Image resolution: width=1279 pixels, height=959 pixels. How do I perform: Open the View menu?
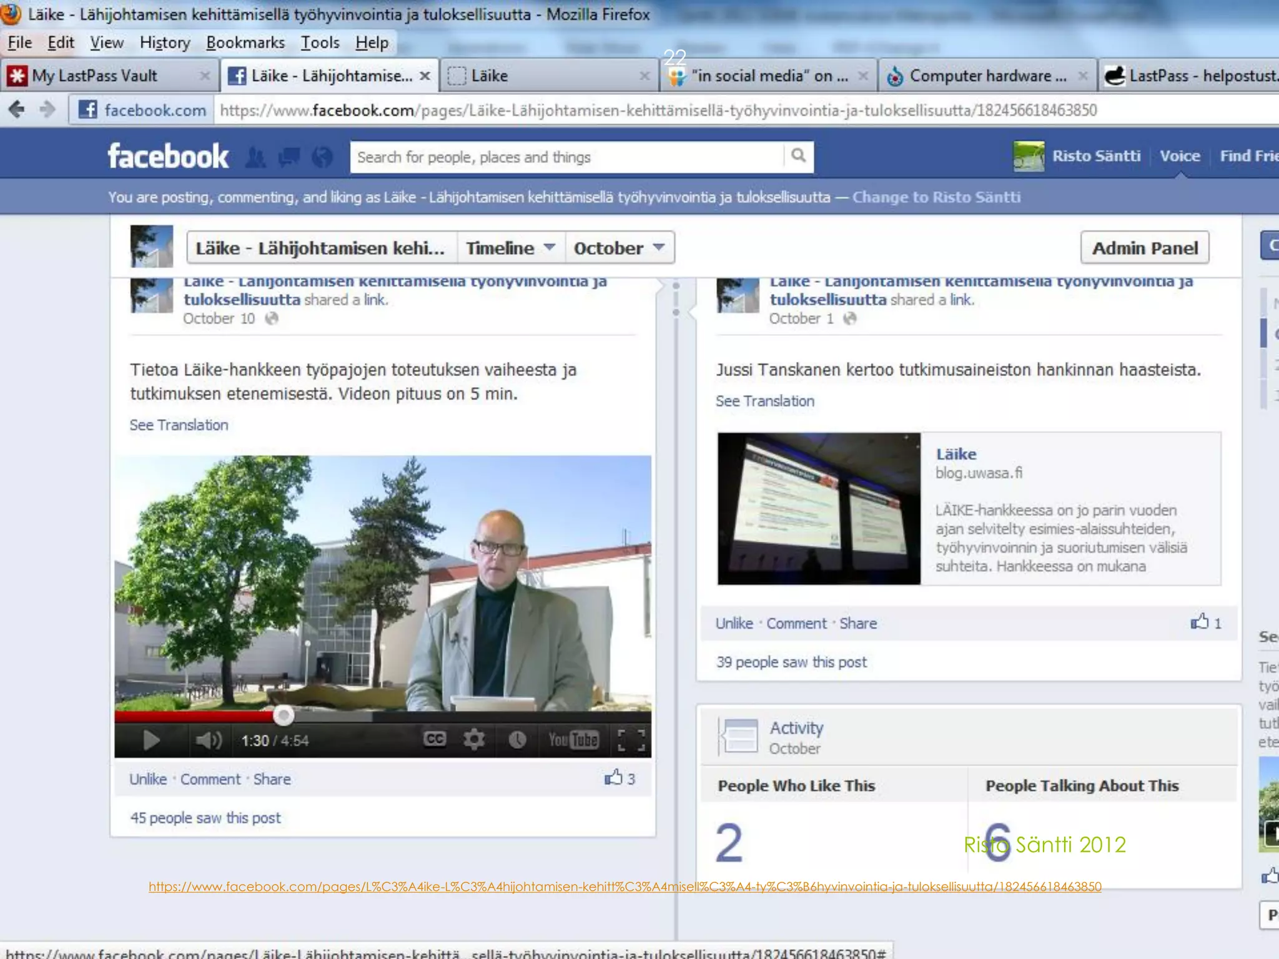107,42
